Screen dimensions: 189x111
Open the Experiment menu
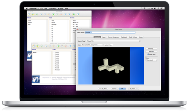[53, 9]
